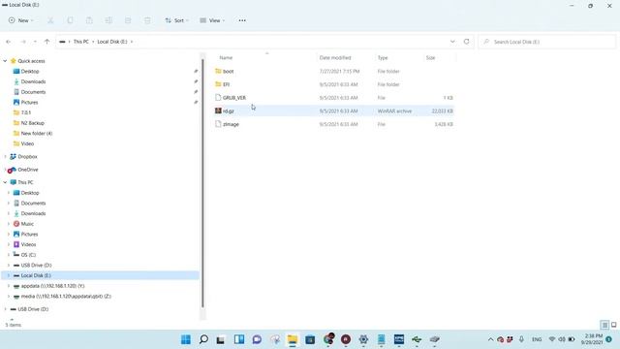Screen dimensions: 620x349
Task: Show hidden system tray icons
Action: point(491,339)
